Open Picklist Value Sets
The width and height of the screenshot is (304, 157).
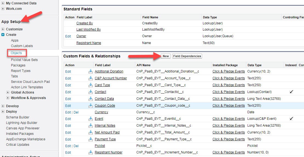tap(24, 60)
